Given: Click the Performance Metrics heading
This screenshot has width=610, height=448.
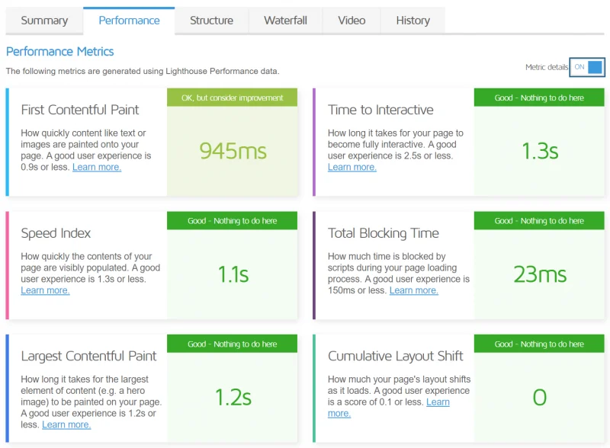Looking at the screenshot, I should click(59, 52).
